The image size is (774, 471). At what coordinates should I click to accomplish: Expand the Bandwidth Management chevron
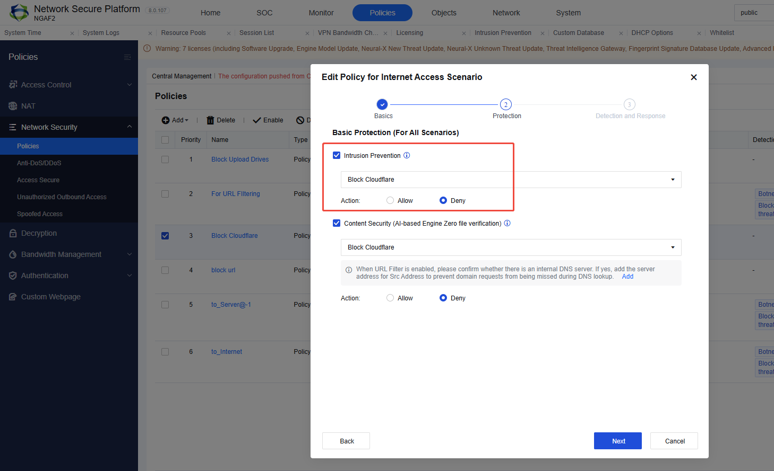130,254
